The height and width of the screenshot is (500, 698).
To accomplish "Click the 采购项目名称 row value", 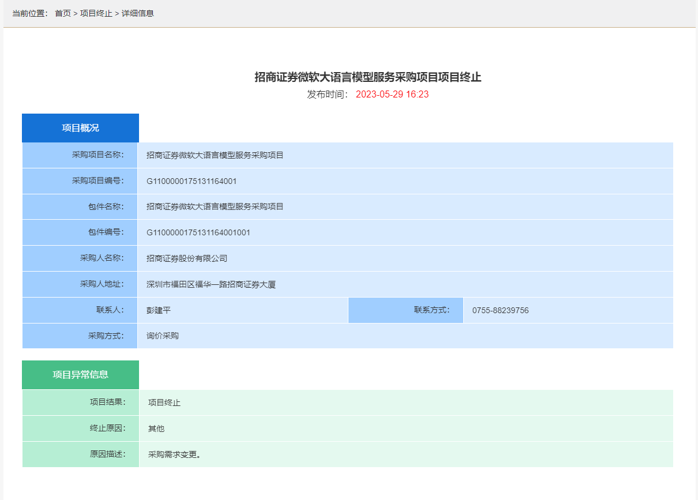I will [215, 155].
